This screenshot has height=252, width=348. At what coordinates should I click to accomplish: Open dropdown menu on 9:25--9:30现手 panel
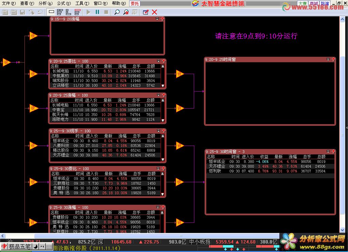point(158,131)
